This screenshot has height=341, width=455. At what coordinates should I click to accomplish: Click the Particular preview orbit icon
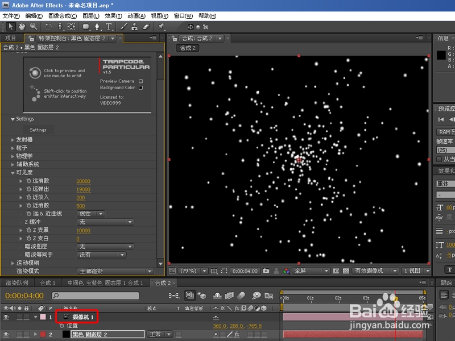[35, 73]
